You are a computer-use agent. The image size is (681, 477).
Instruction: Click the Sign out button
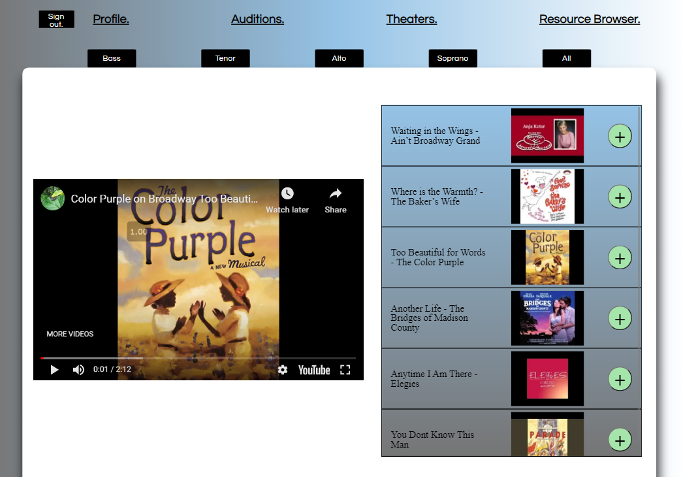click(x=56, y=20)
